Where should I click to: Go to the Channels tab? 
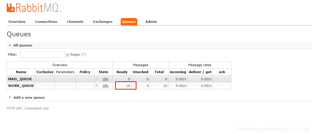[75, 22]
